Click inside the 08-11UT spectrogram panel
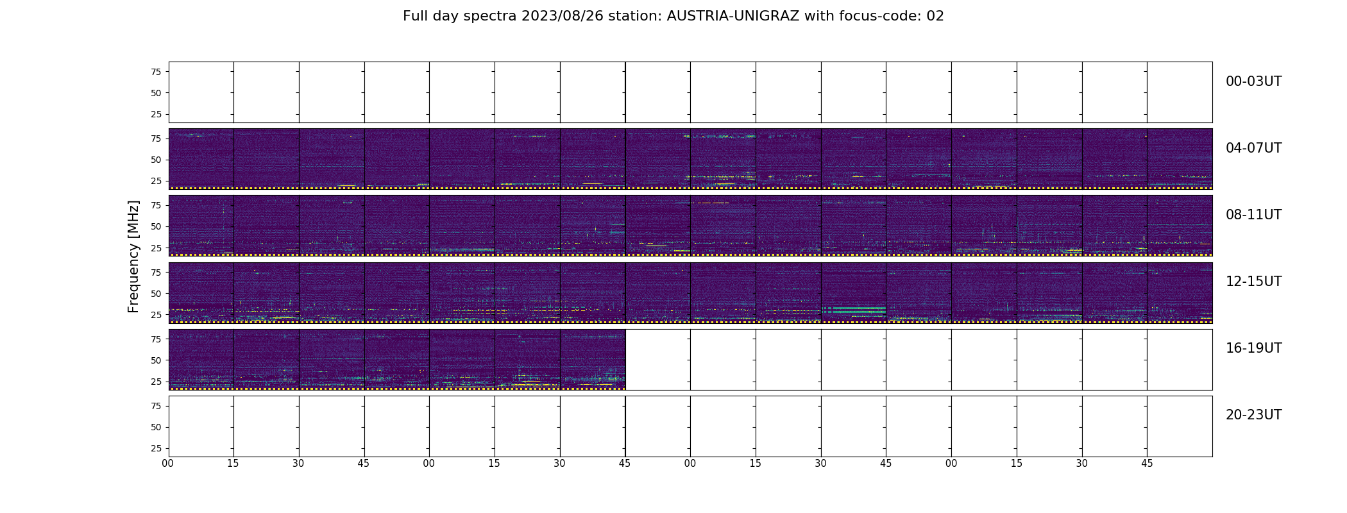The height and width of the screenshot is (513, 1347). [690, 225]
